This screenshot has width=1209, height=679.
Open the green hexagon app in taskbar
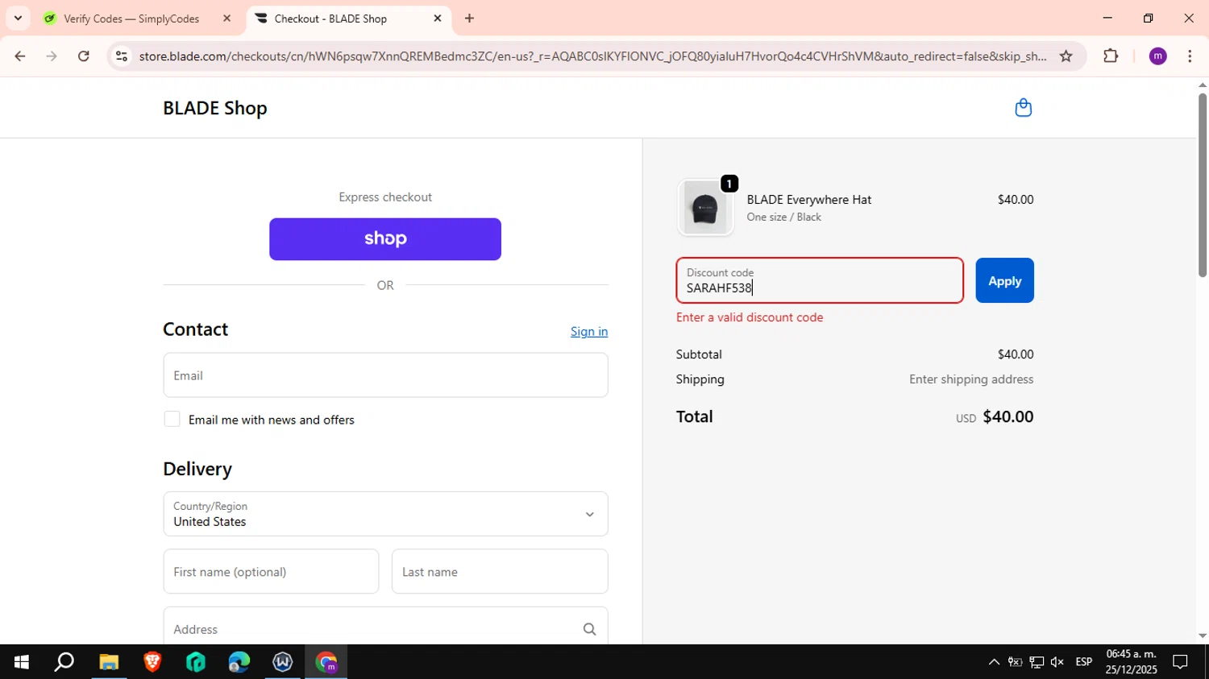196,662
